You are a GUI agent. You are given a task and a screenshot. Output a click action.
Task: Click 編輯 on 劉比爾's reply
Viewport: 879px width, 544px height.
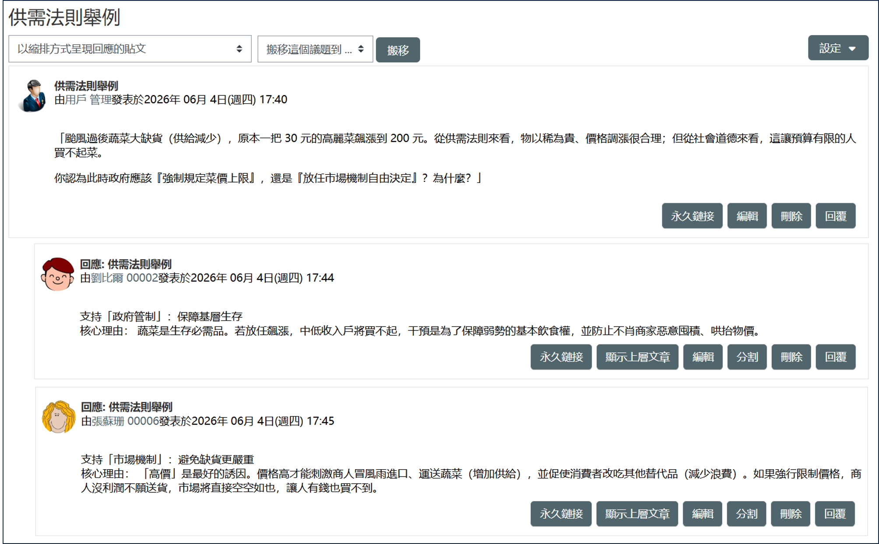pyautogui.click(x=703, y=357)
